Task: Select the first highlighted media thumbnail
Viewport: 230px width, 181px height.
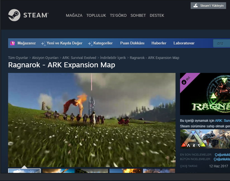Action: pos(24,171)
